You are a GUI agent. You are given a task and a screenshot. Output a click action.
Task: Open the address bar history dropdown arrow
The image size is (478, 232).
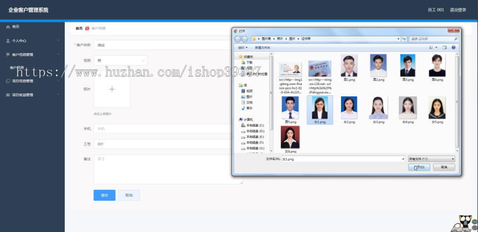click(x=398, y=39)
